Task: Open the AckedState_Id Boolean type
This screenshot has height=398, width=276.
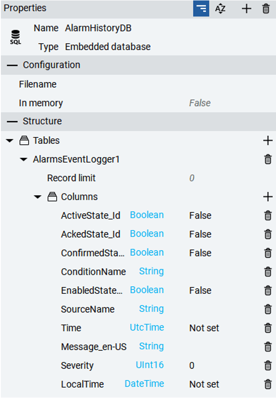Action: pos(147,234)
